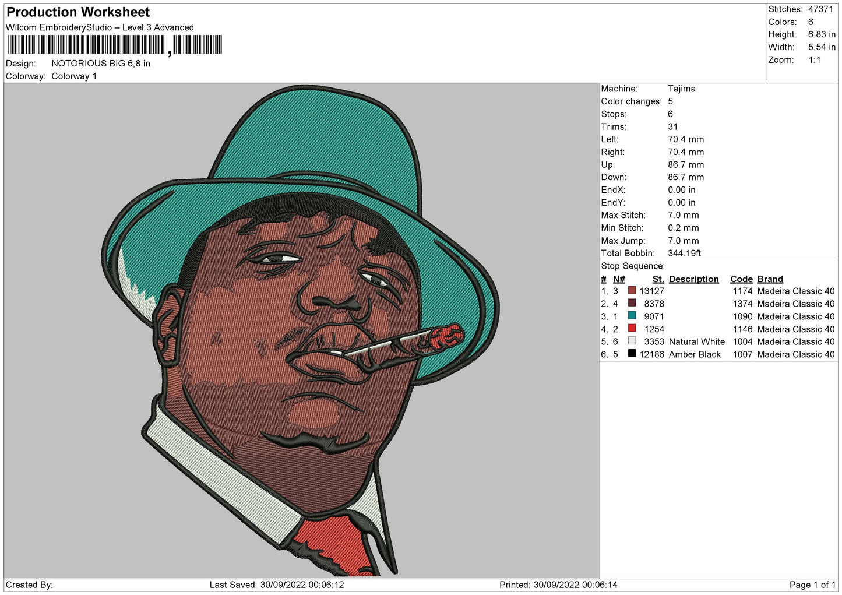Click the 'Created By:' label
Screen dimensions: 842x595
29,585
